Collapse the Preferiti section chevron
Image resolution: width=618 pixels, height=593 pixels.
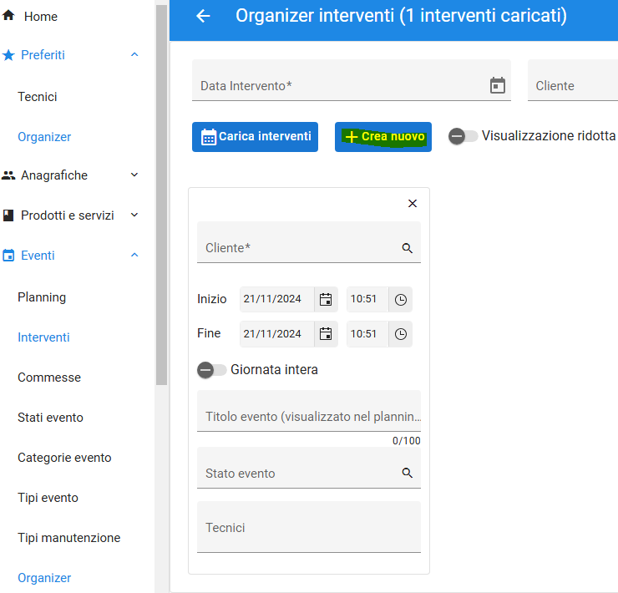pyautogui.click(x=134, y=55)
